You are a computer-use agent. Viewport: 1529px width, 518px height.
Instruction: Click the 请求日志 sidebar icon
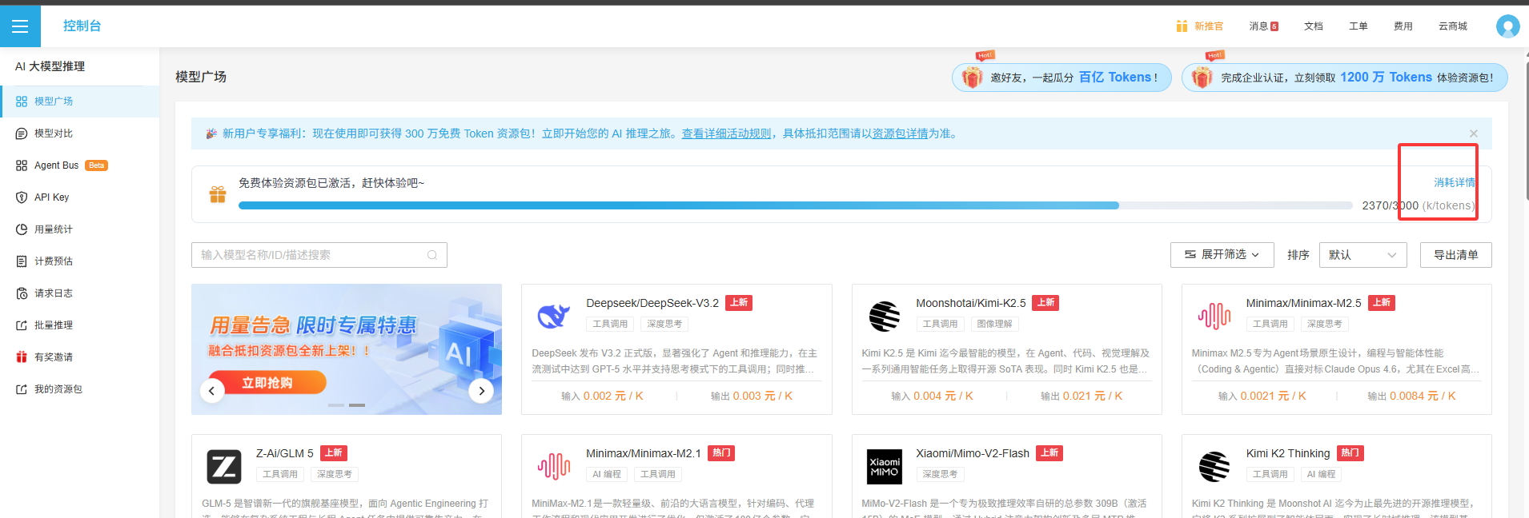pyautogui.click(x=22, y=293)
